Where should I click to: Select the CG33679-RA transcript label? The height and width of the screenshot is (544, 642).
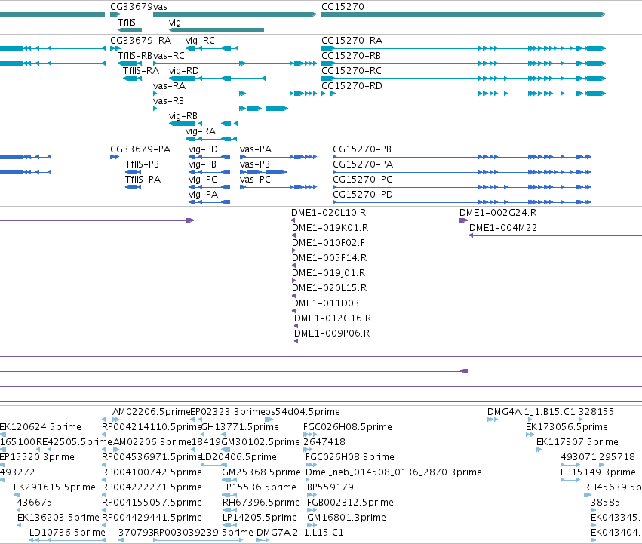click(140, 41)
